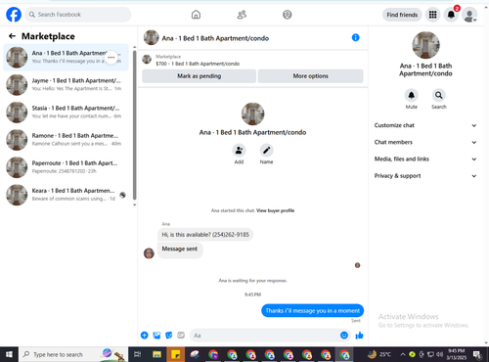Viewport: 489px width, 362px height.
Task: Open More options for the listing
Action: (x=310, y=76)
